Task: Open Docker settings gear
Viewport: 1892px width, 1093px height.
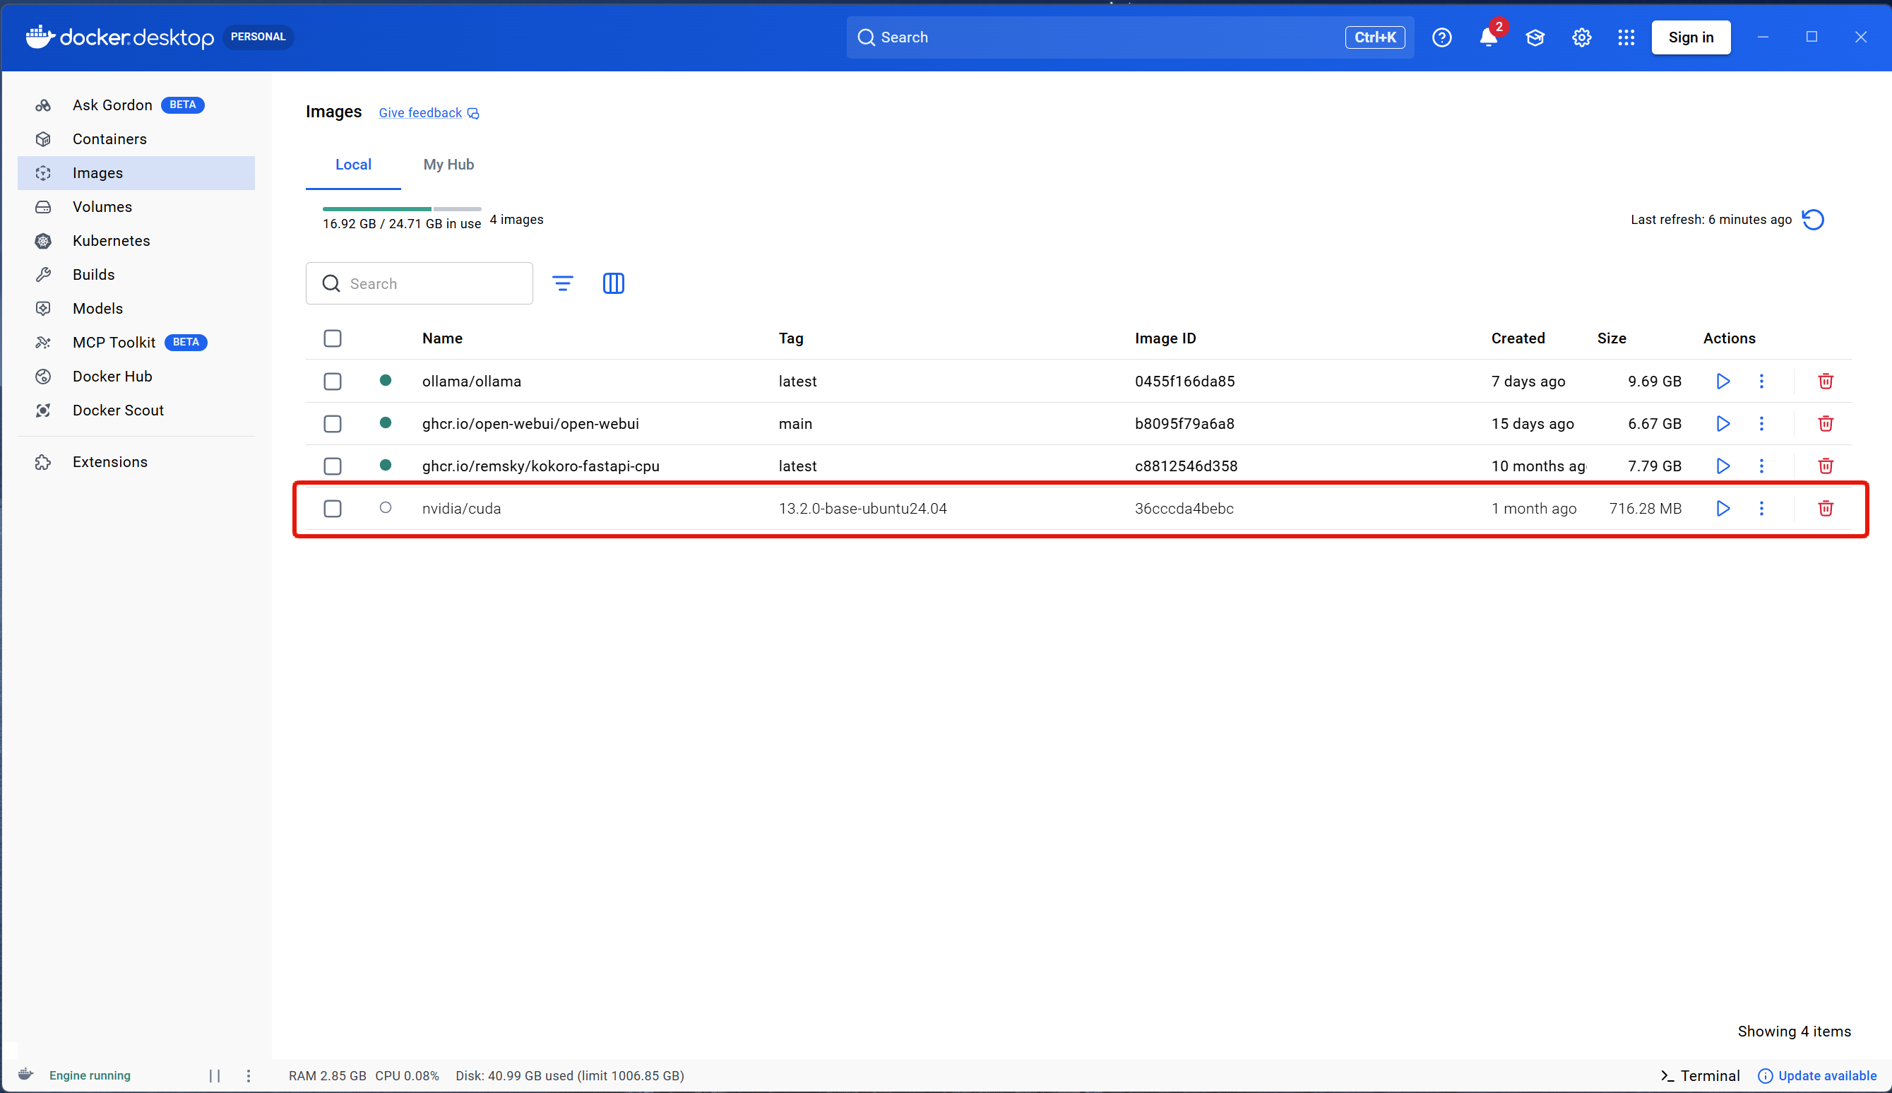Action: point(1581,37)
